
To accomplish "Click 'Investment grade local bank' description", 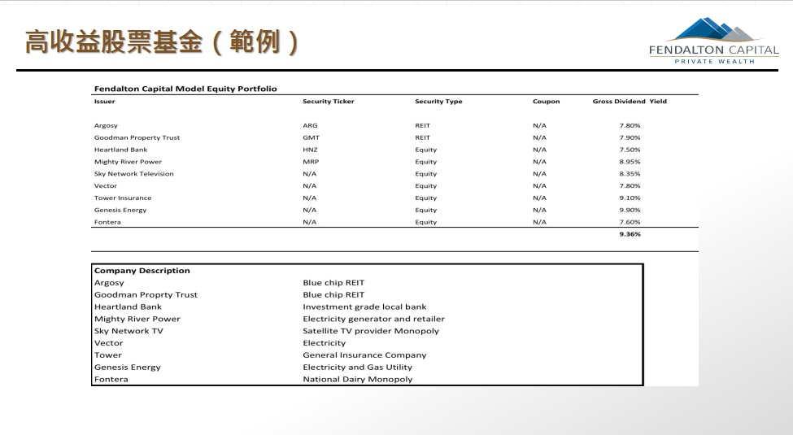I will 364,307.
